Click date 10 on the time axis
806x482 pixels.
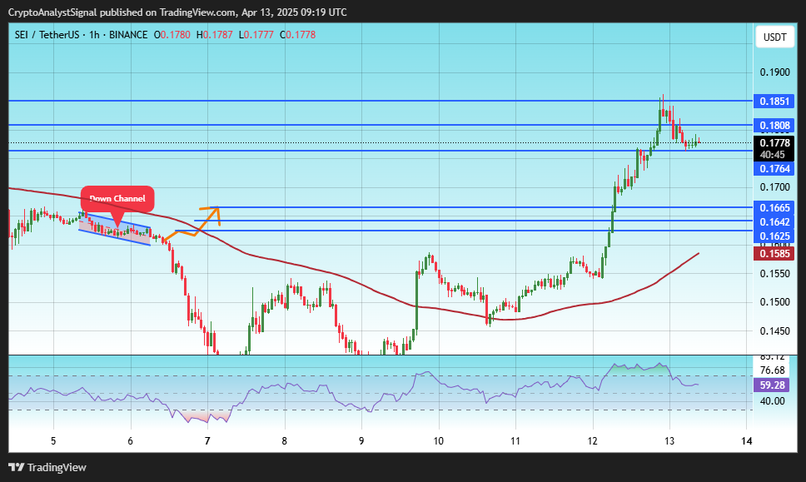click(438, 441)
